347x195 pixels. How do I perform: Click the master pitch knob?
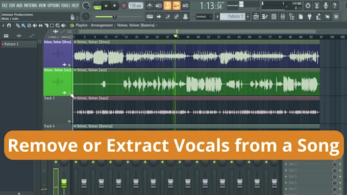86,16
